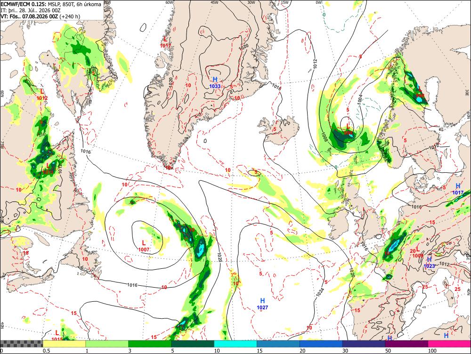The image size is (471, 354).
Task: Select the yellow 0.5 mm legend swatch
Action: pyautogui.click(x=64, y=344)
